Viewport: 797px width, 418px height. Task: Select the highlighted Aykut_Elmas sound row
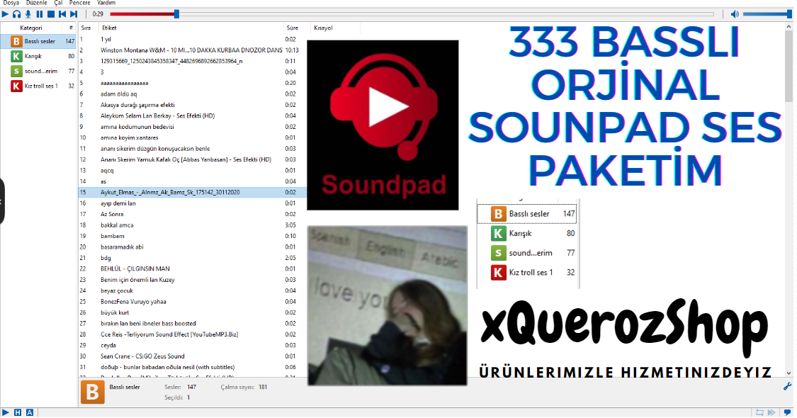(193, 192)
